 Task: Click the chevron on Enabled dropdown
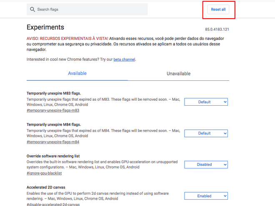[225, 196]
